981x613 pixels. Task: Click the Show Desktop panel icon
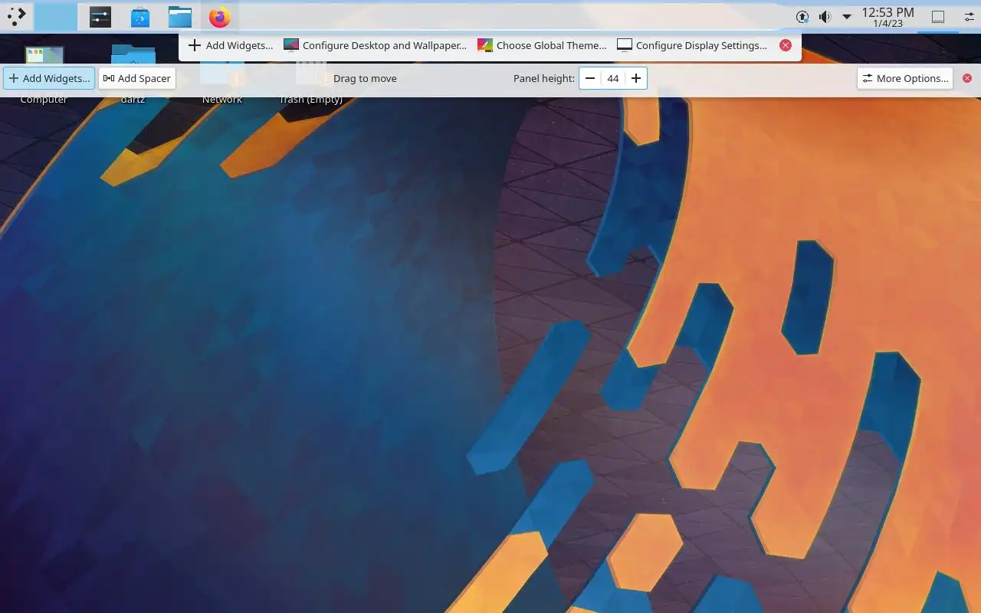point(938,17)
